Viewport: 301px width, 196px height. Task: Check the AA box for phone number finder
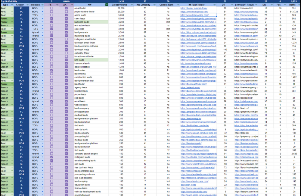point(67,12)
